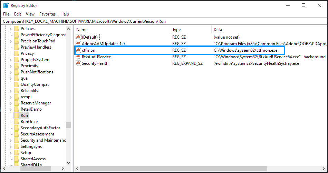Screen dimensions: 328x173
Task: Expand the Policies key
Action: click(10, 29)
